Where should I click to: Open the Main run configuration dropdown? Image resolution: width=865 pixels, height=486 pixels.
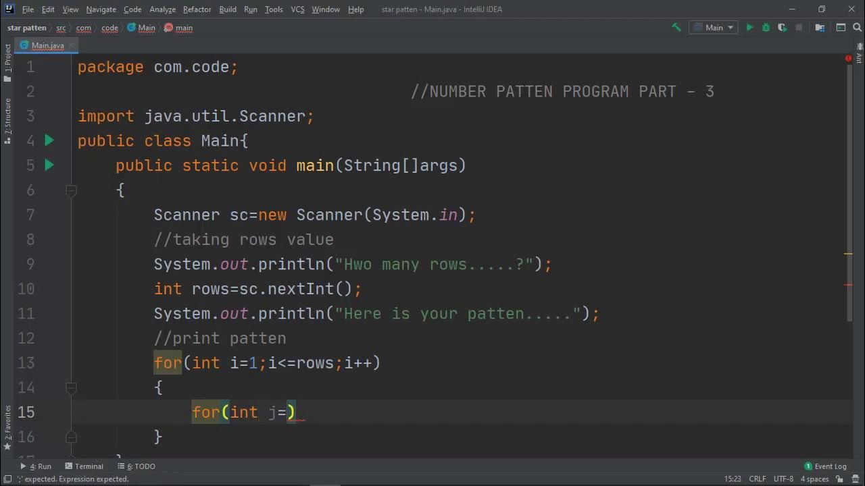point(713,28)
